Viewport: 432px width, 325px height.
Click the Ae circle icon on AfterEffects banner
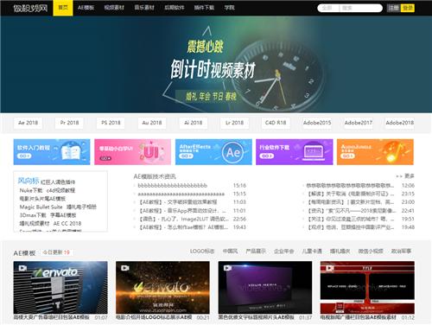[232, 152]
